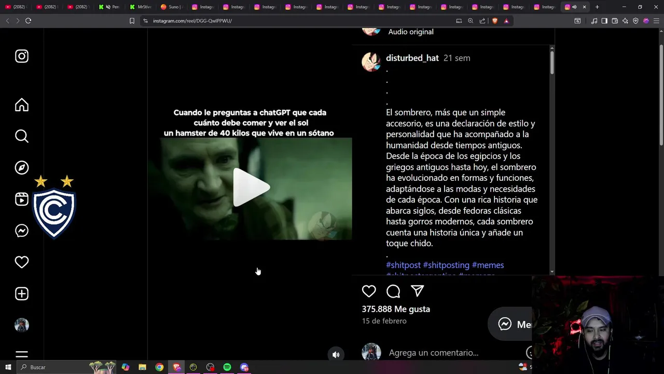This screenshot has height=374, width=664.
Task: Go forward in browser history
Action: click(x=18, y=21)
